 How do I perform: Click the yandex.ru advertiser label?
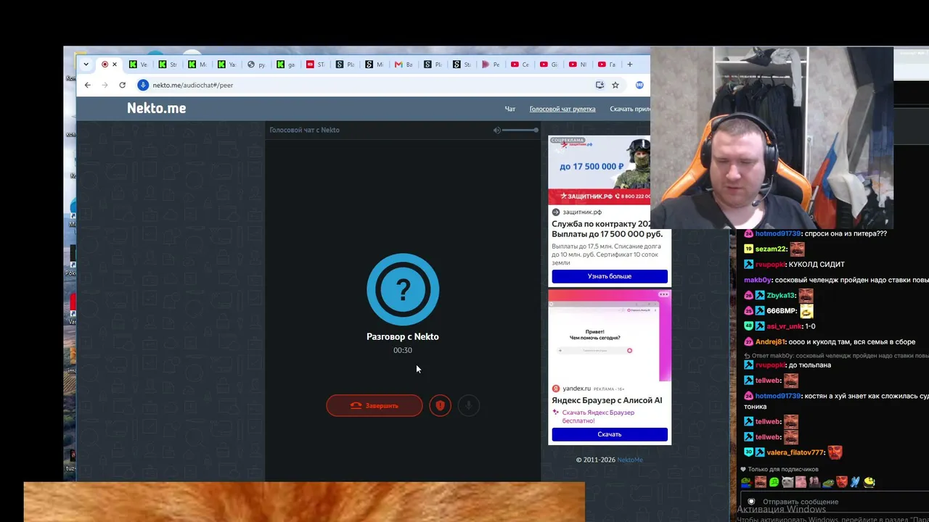pos(577,389)
